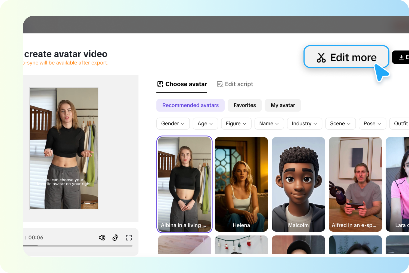Choose the Malcolm cartoon avatar

click(x=298, y=184)
